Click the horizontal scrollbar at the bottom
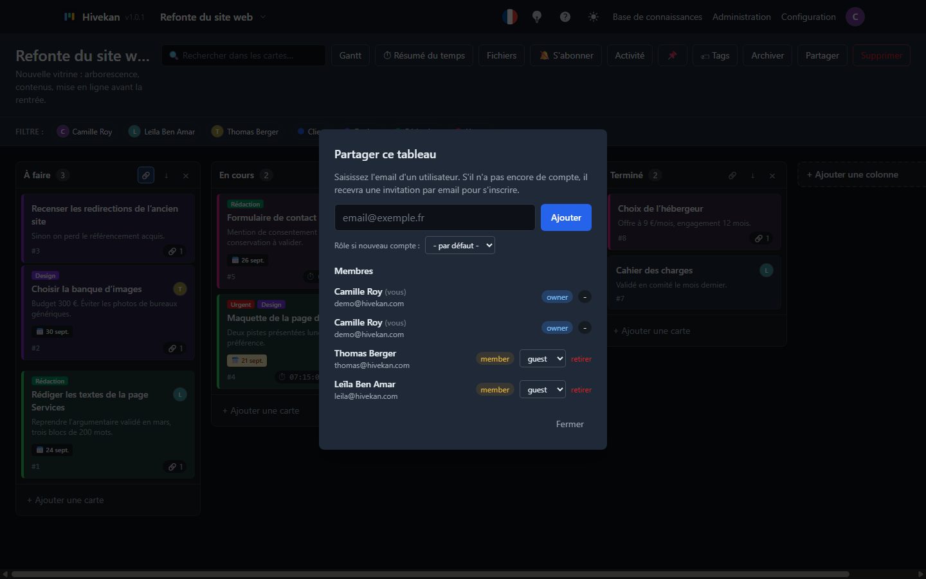 coord(430,574)
